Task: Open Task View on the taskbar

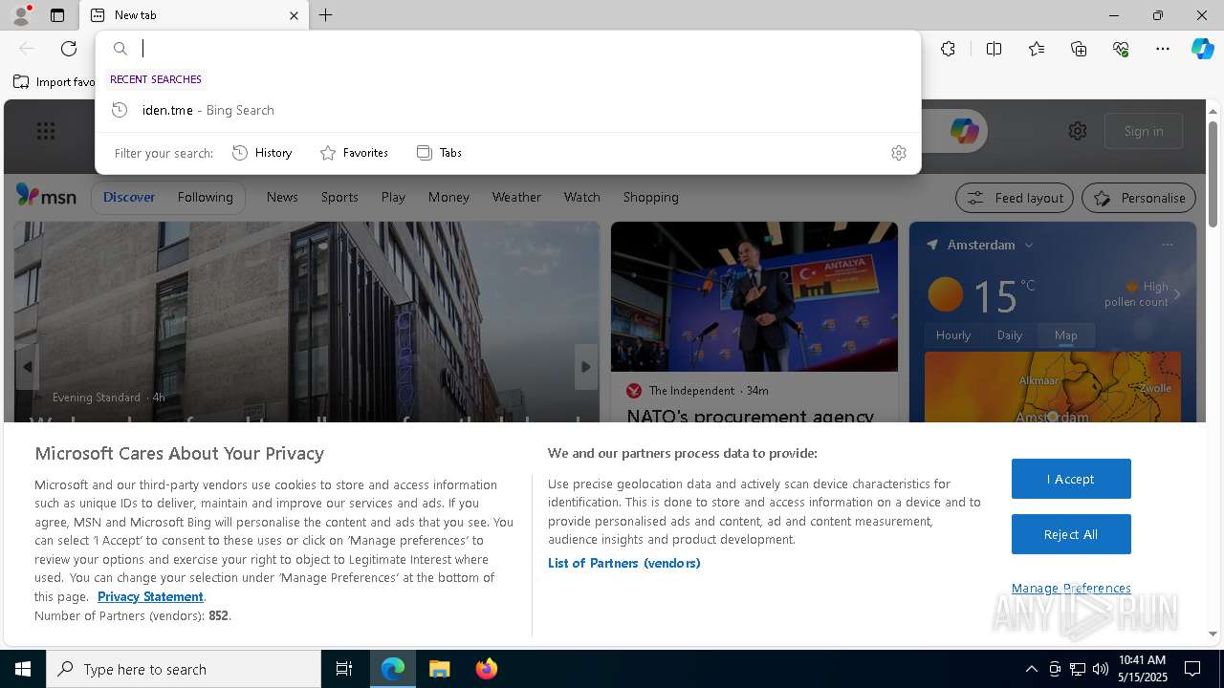Action: [x=344, y=669]
